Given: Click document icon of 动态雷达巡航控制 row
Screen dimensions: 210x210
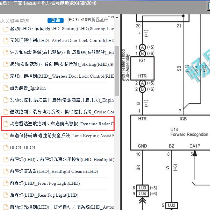Looking at the screenshot, I should [6, 124].
